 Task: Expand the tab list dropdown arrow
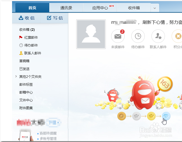155,8
